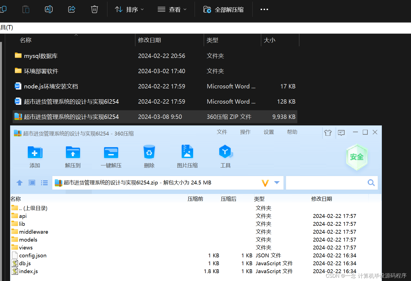This screenshot has height=281, width=411.
Task: Select the 添加 (Add) icon in 360压缩
Action: tap(35, 156)
